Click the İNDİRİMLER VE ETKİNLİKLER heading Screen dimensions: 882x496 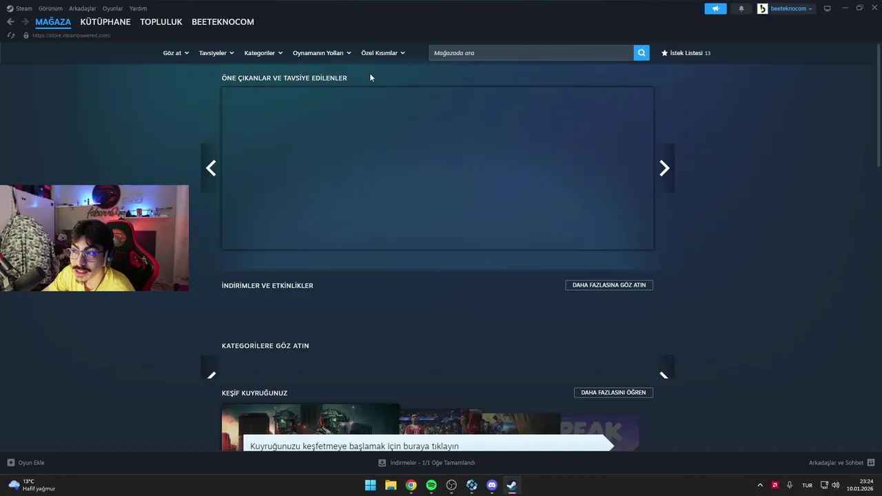click(x=267, y=285)
